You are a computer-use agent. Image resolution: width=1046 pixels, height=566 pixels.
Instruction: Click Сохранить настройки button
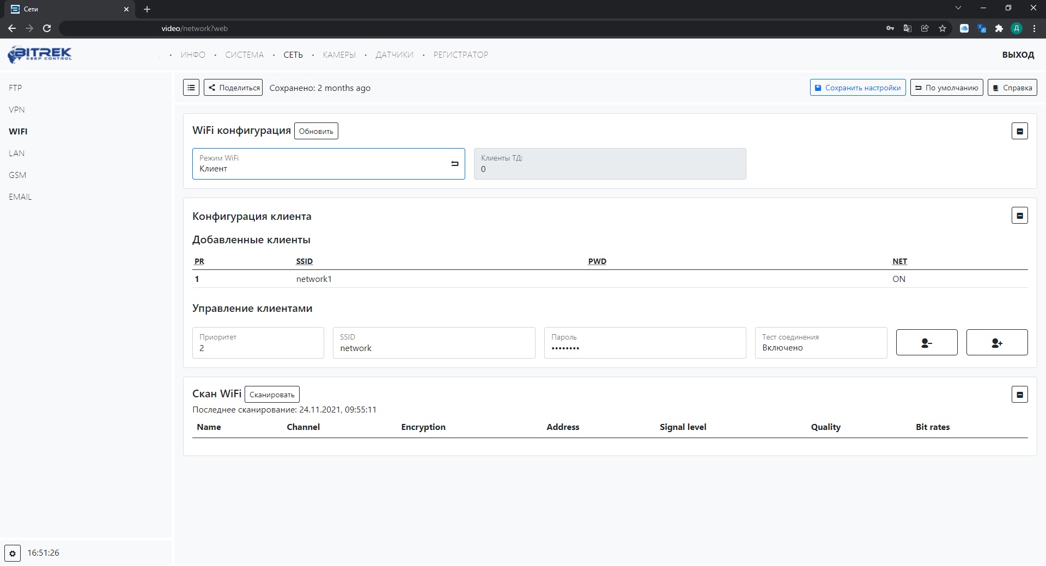pyautogui.click(x=858, y=88)
